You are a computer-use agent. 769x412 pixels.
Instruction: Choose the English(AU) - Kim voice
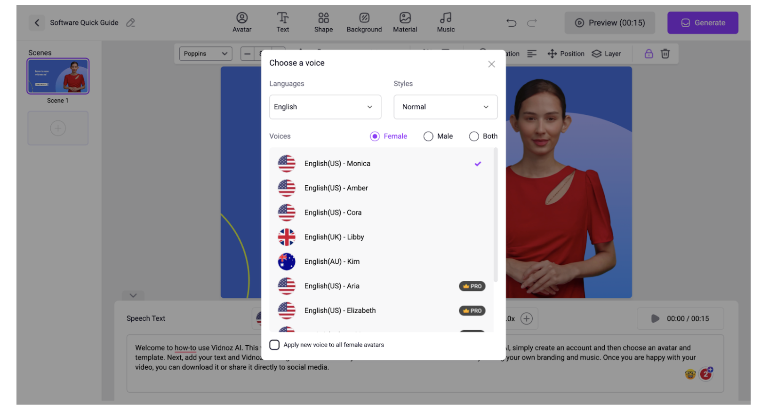click(x=381, y=261)
